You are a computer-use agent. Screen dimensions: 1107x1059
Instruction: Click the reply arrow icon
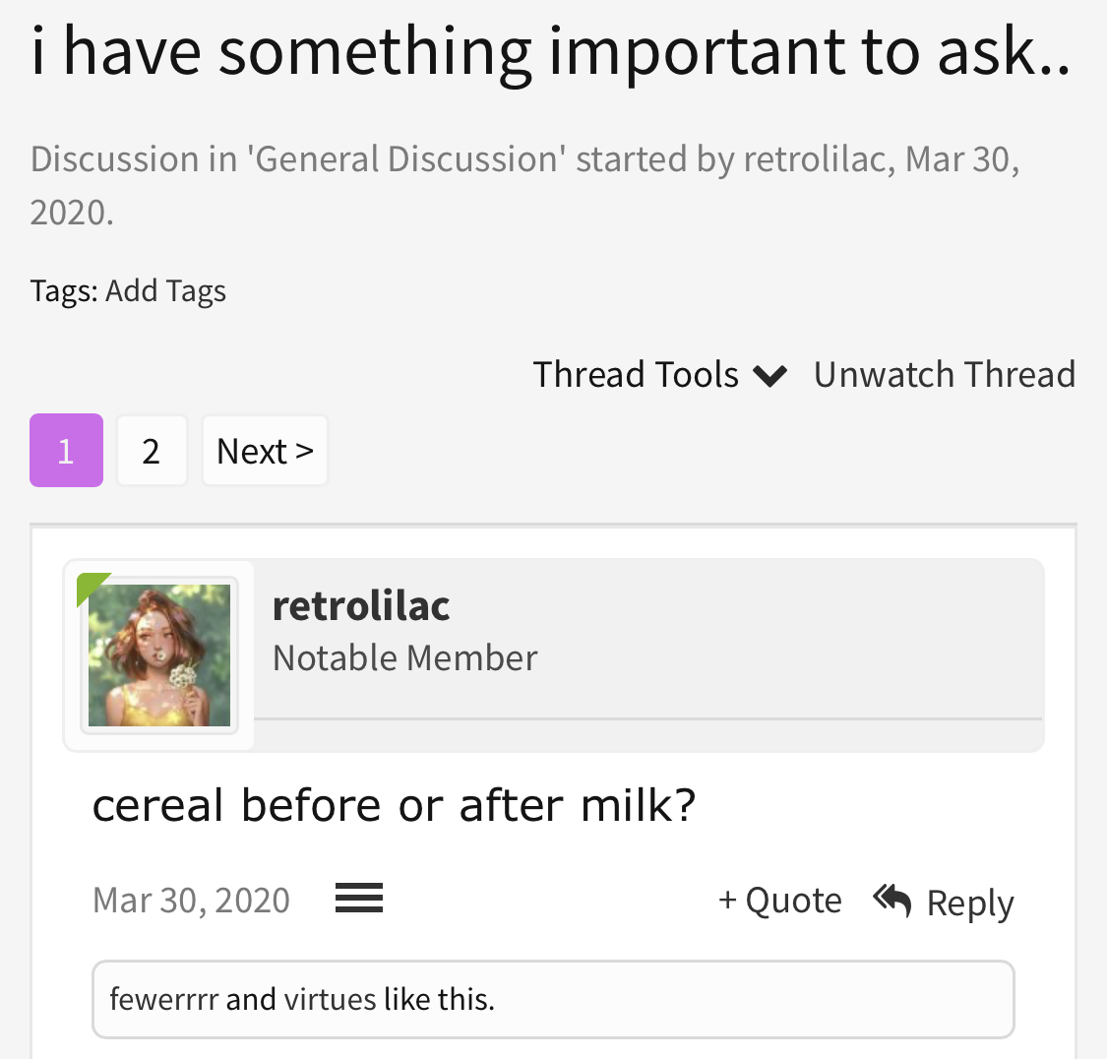tap(892, 901)
